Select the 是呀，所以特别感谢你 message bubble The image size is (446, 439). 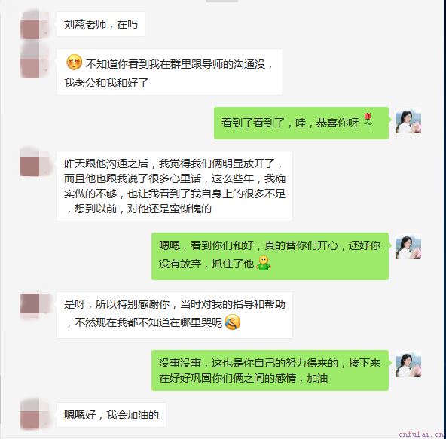click(174, 315)
